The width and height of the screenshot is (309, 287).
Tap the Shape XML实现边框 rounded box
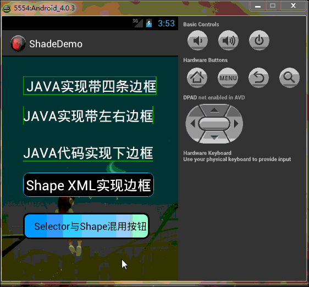[89, 185]
